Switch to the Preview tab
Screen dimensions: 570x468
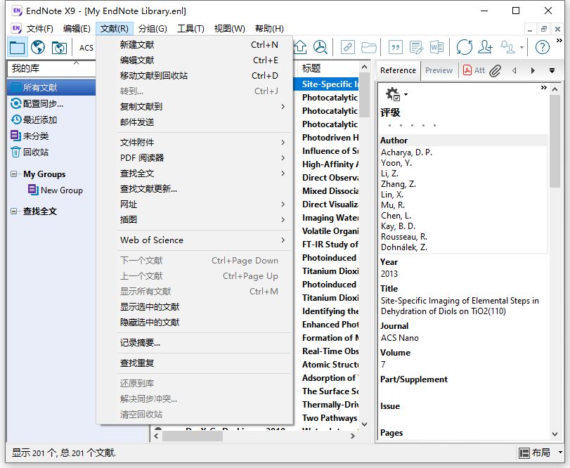coord(439,70)
